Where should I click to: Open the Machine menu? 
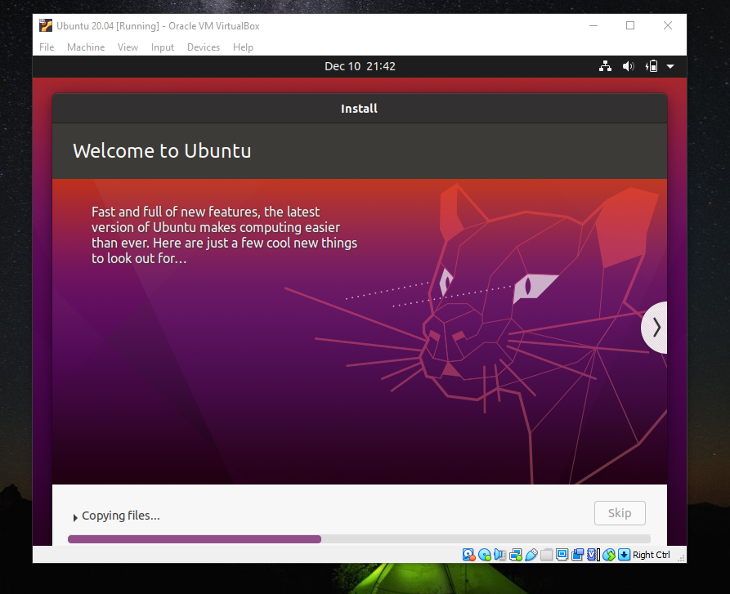pyautogui.click(x=86, y=47)
